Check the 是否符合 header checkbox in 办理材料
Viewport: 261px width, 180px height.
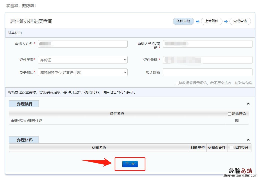point(231,147)
